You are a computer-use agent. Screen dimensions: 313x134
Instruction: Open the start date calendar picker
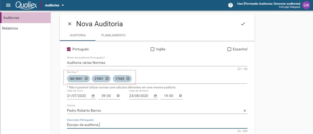coord(93,96)
